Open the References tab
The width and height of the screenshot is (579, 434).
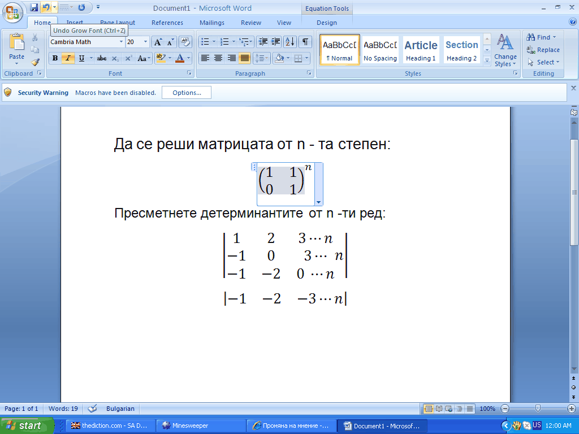pos(167,23)
